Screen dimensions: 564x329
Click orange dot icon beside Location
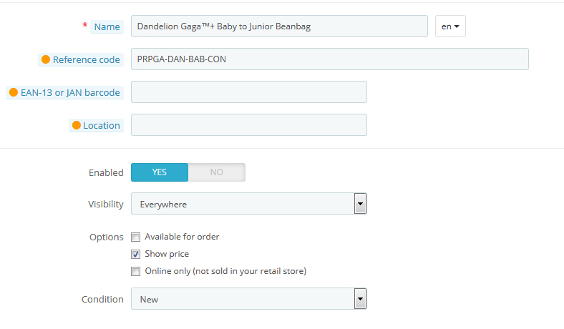(x=77, y=125)
